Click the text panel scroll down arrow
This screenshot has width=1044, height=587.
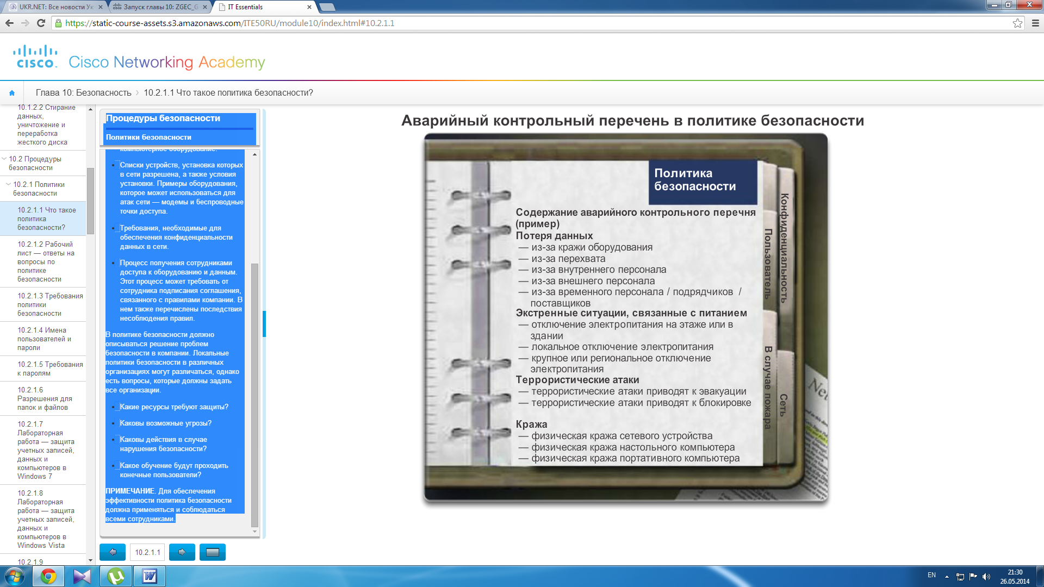pos(254,532)
